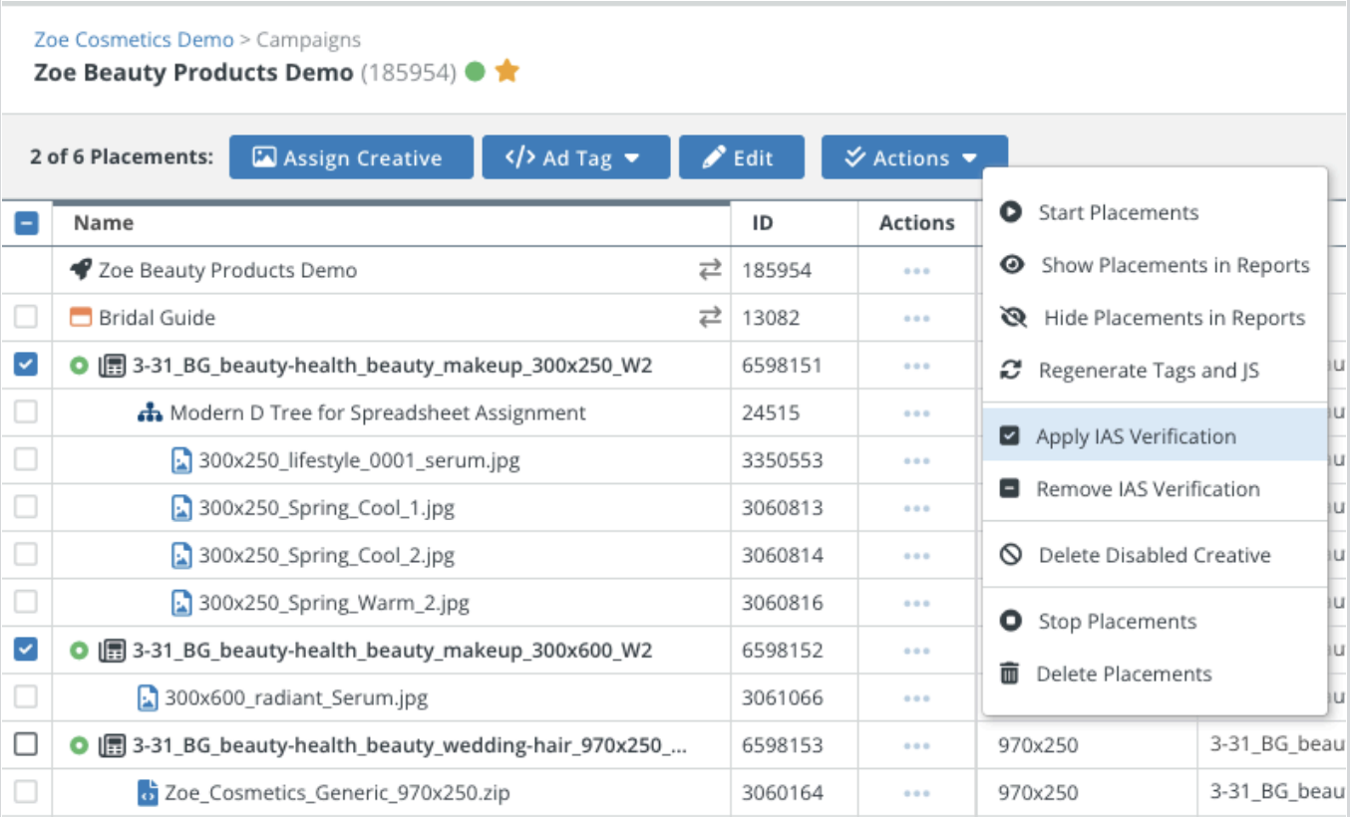This screenshot has width=1350, height=817.
Task: Click the ID cell 3060816
Action: (x=783, y=603)
